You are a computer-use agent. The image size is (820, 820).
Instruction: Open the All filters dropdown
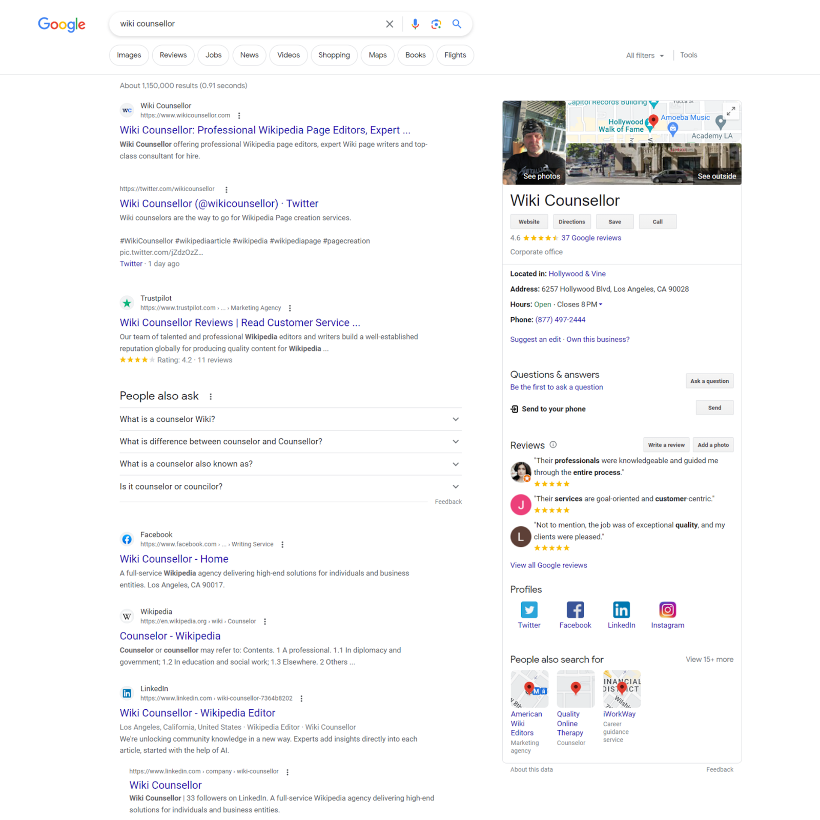(x=645, y=55)
